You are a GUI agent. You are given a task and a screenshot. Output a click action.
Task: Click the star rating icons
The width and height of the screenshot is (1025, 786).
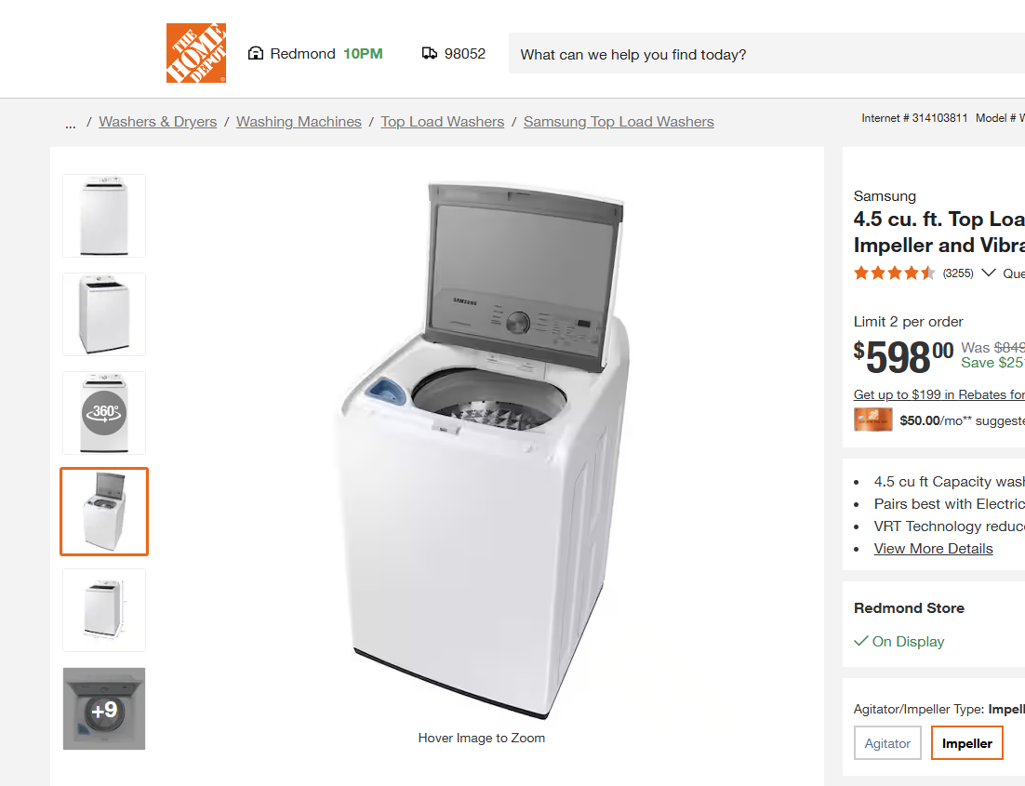[x=894, y=273]
